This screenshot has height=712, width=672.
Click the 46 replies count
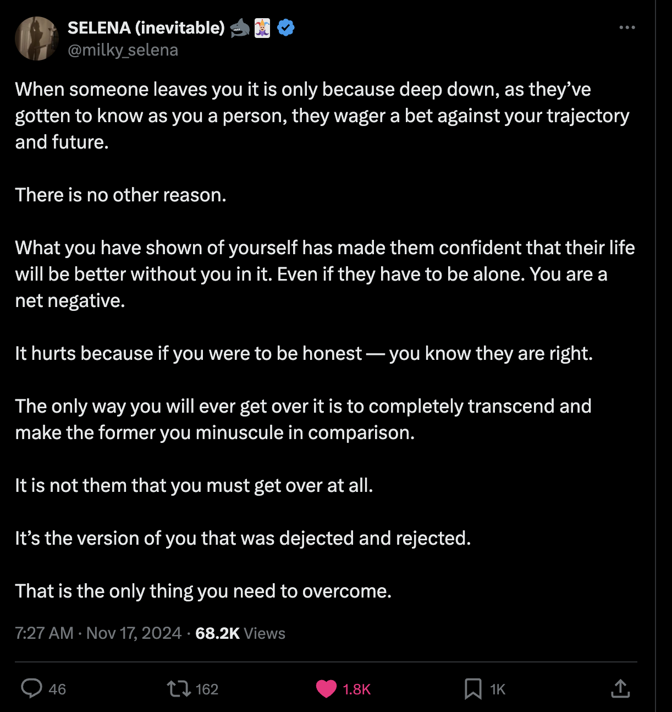[x=57, y=689]
